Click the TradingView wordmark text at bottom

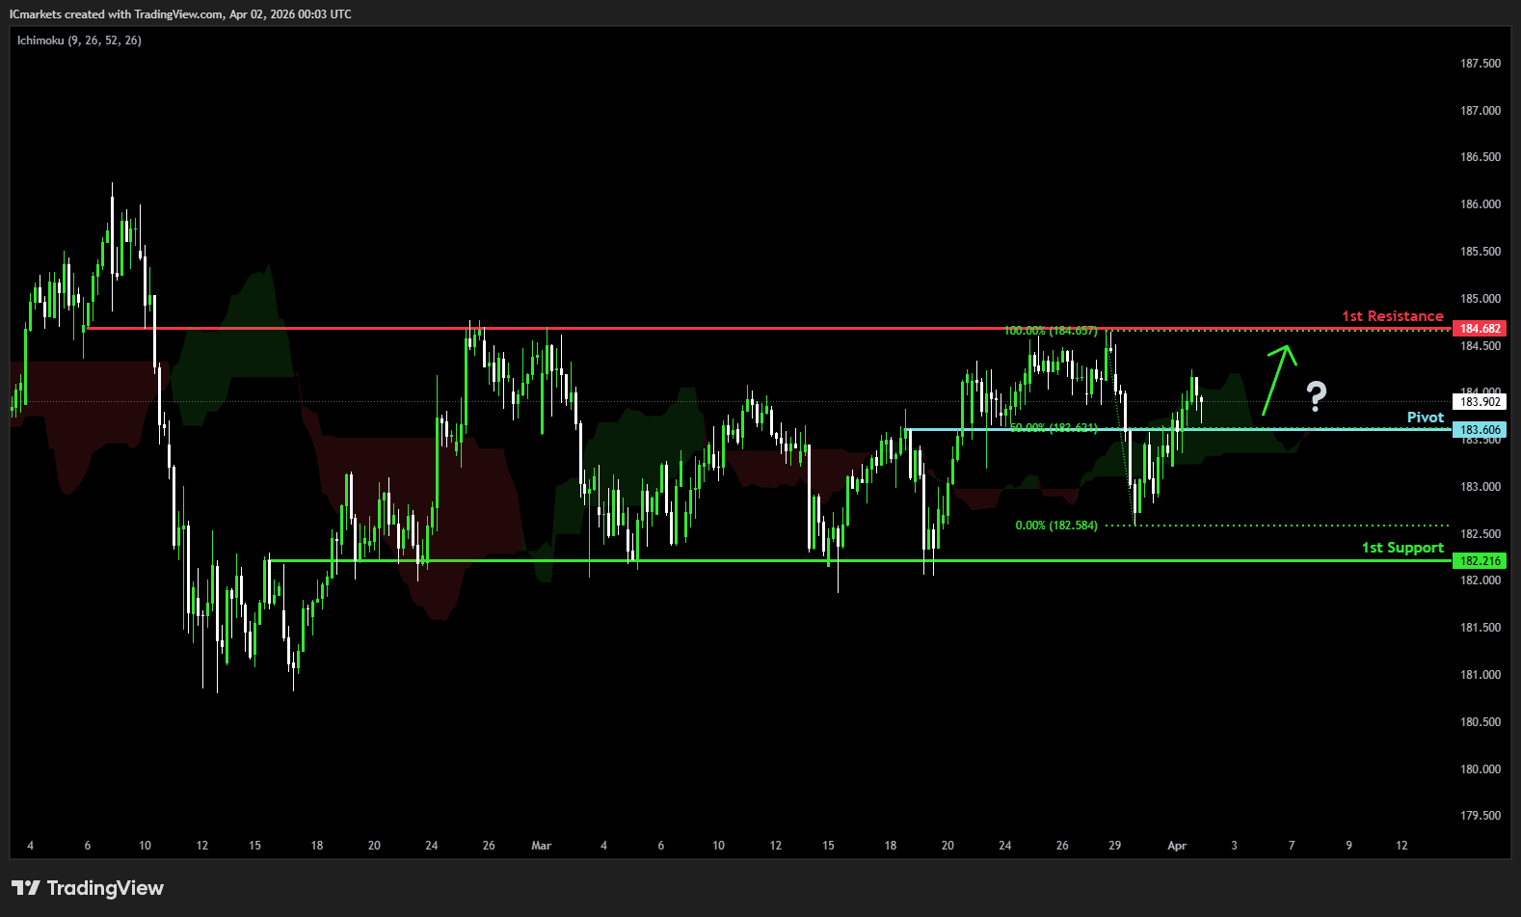[x=105, y=888]
